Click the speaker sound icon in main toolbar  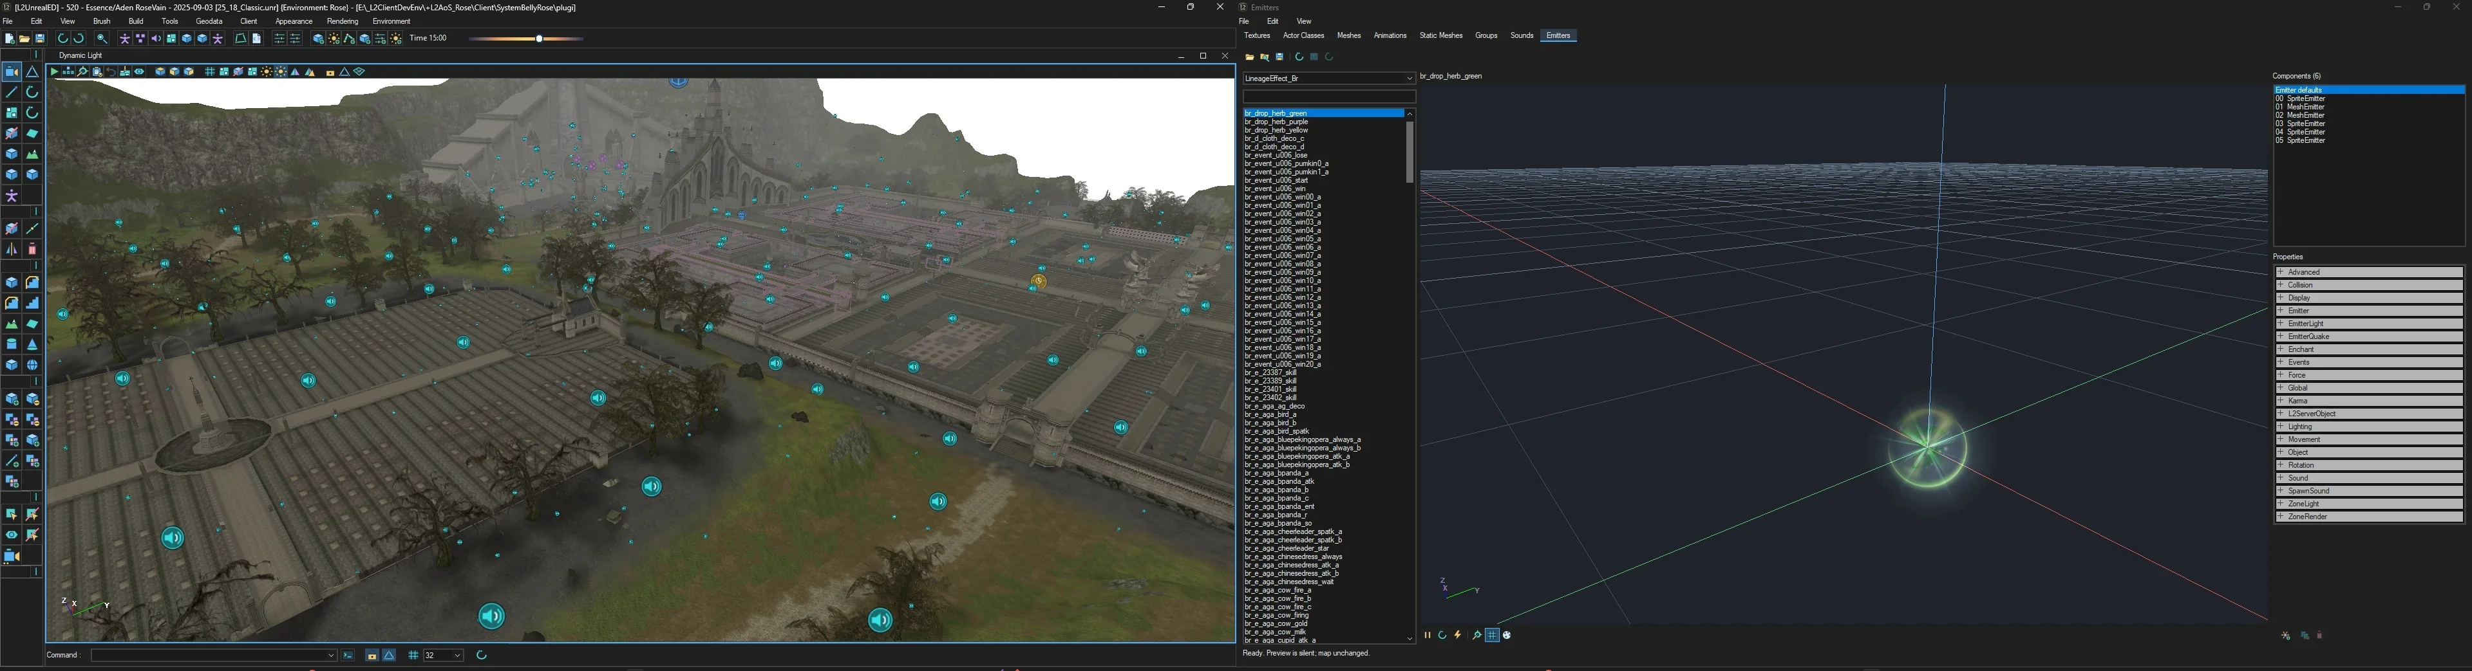[156, 39]
